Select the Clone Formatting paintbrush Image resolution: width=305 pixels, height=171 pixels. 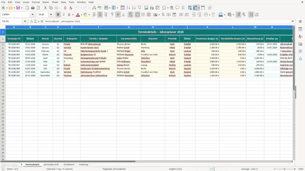pyautogui.click(x=65, y=8)
